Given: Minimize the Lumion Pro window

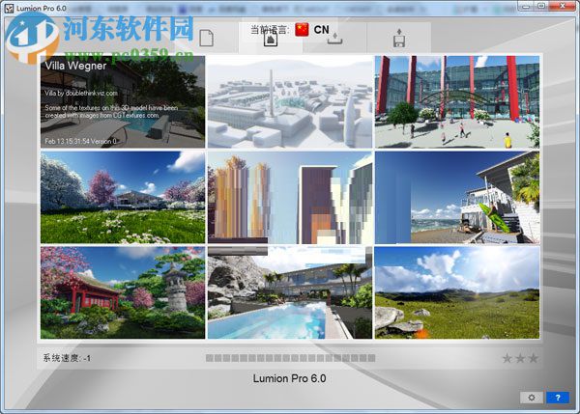Looking at the screenshot, I should 526,5.
